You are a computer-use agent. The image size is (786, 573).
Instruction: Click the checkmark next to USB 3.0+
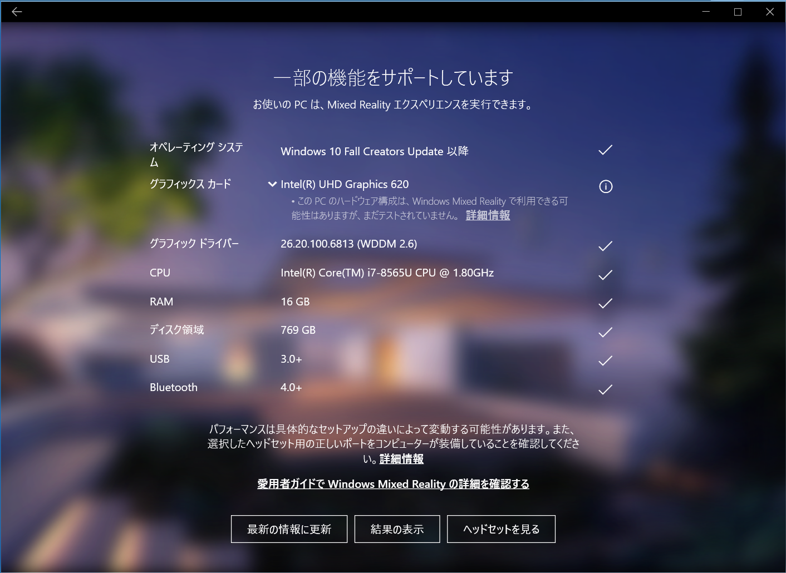(x=605, y=360)
